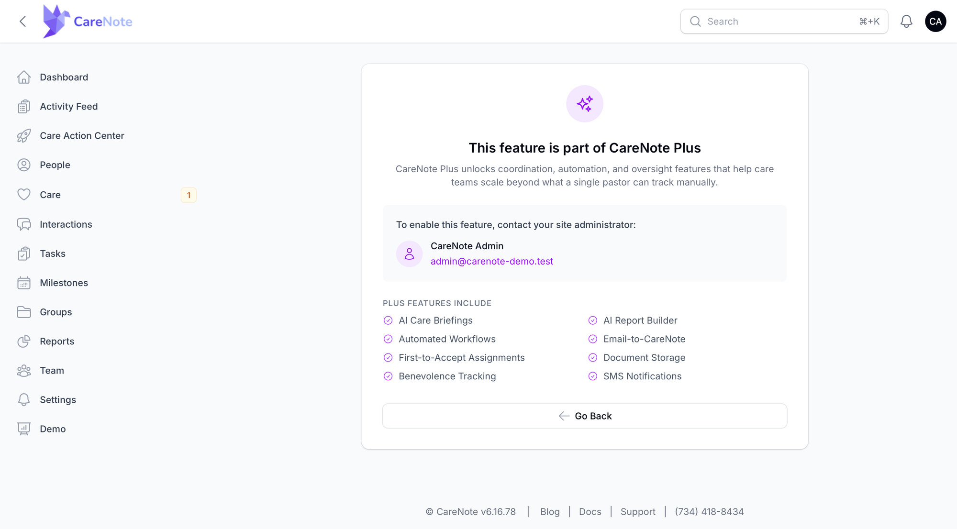Click the CareNote Admin avatar icon
957x529 pixels.
pos(409,253)
